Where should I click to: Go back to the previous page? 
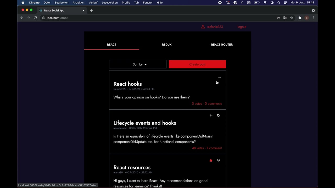point(22,18)
